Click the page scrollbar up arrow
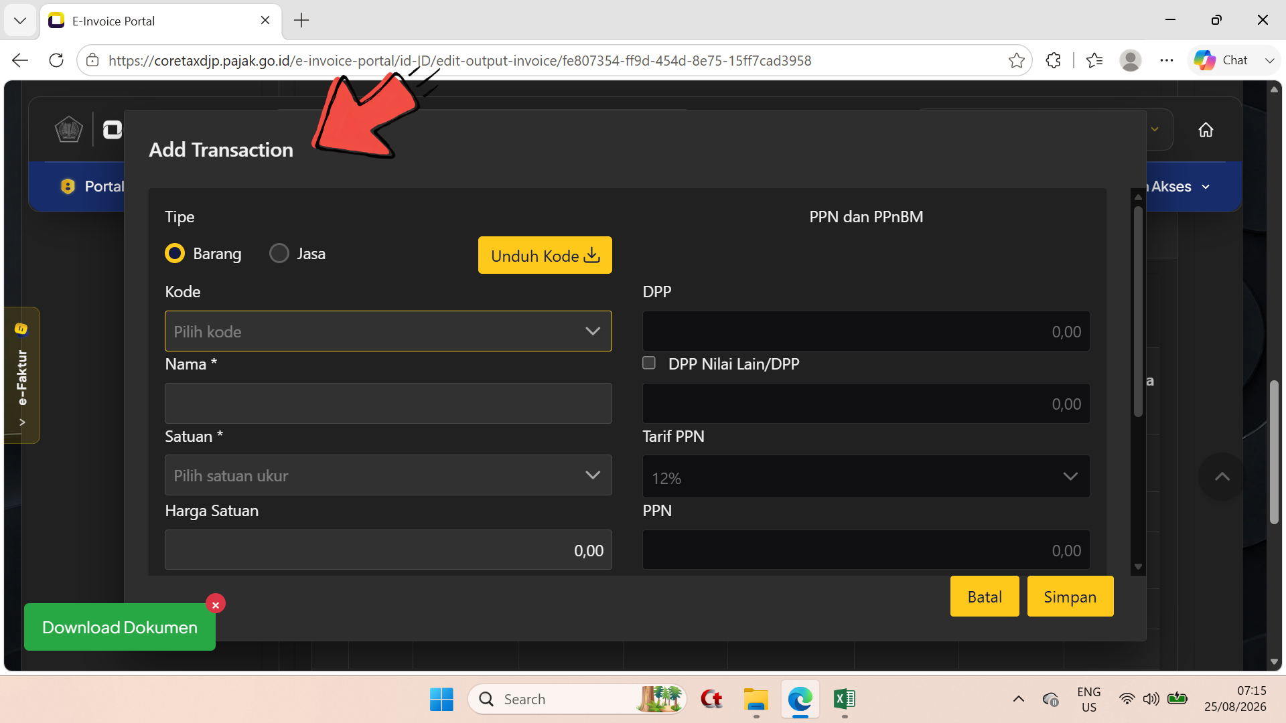 tap(1274, 89)
